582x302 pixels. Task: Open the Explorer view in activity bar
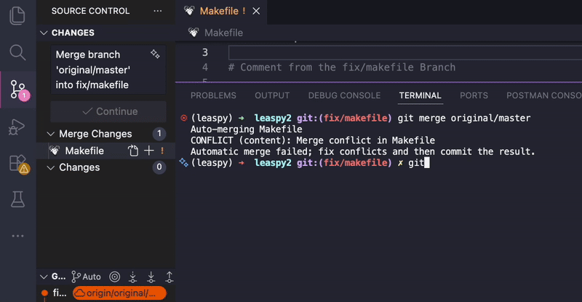tap(17, 14)
